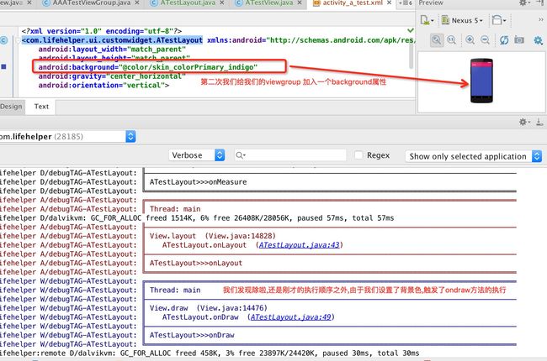Click the editor vertical scrollbar
This screenshot has height=361, width=547.
(412, 57)
